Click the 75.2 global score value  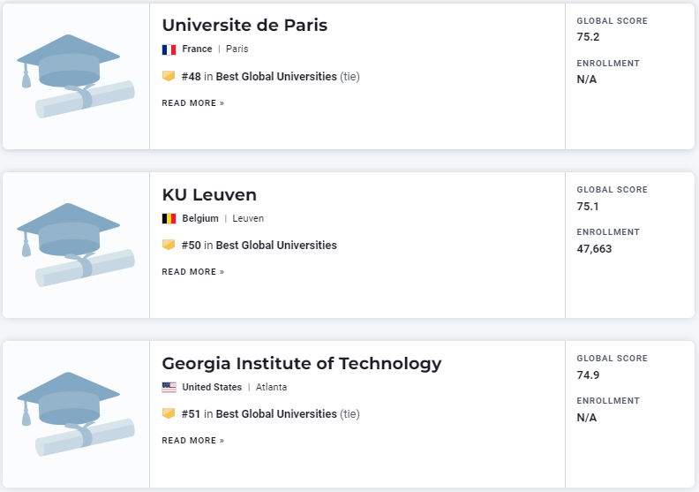click(x=588, y=37)
